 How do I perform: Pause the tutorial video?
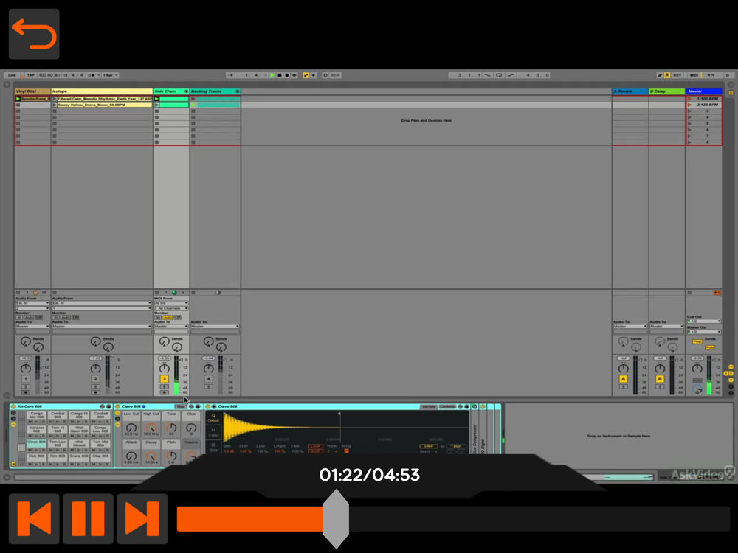[88, 518]
